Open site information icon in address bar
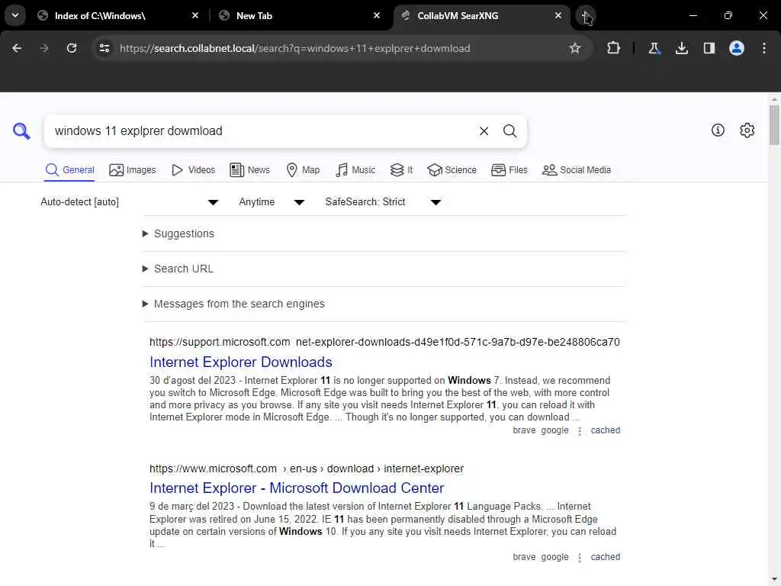Image resolution: width=781 pixels, height=586 pixels. pyautogui.click(x=104, y=48)
